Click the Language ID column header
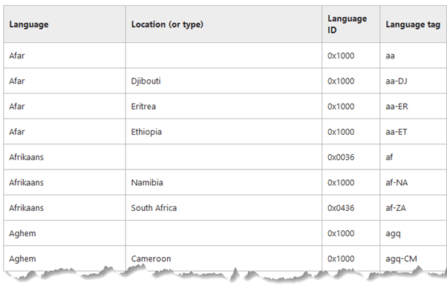 [x=347, y=24]
